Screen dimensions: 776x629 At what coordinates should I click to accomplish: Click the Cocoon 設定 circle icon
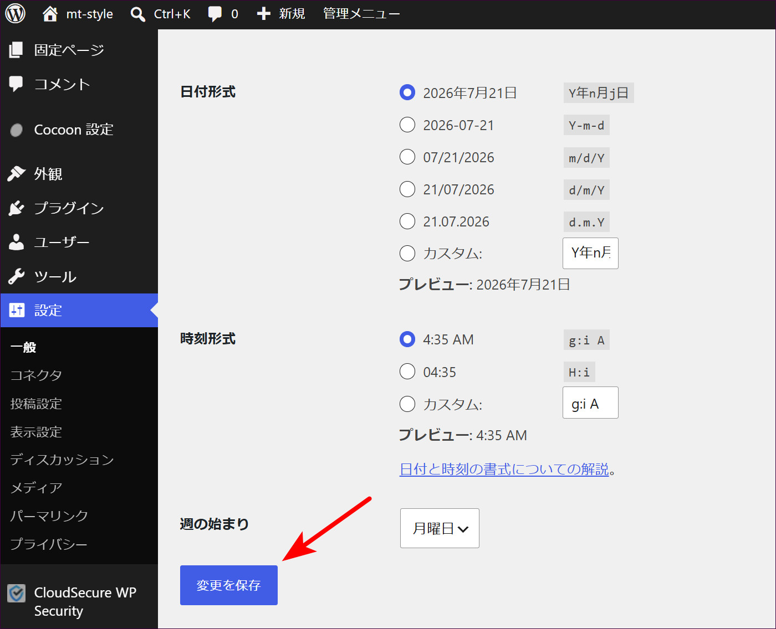coord(17,130)
